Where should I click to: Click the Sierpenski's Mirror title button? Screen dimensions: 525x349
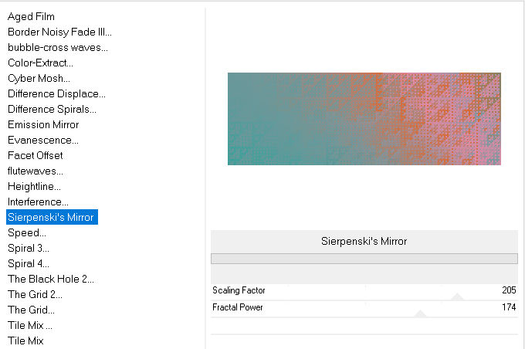coord(364,241)
